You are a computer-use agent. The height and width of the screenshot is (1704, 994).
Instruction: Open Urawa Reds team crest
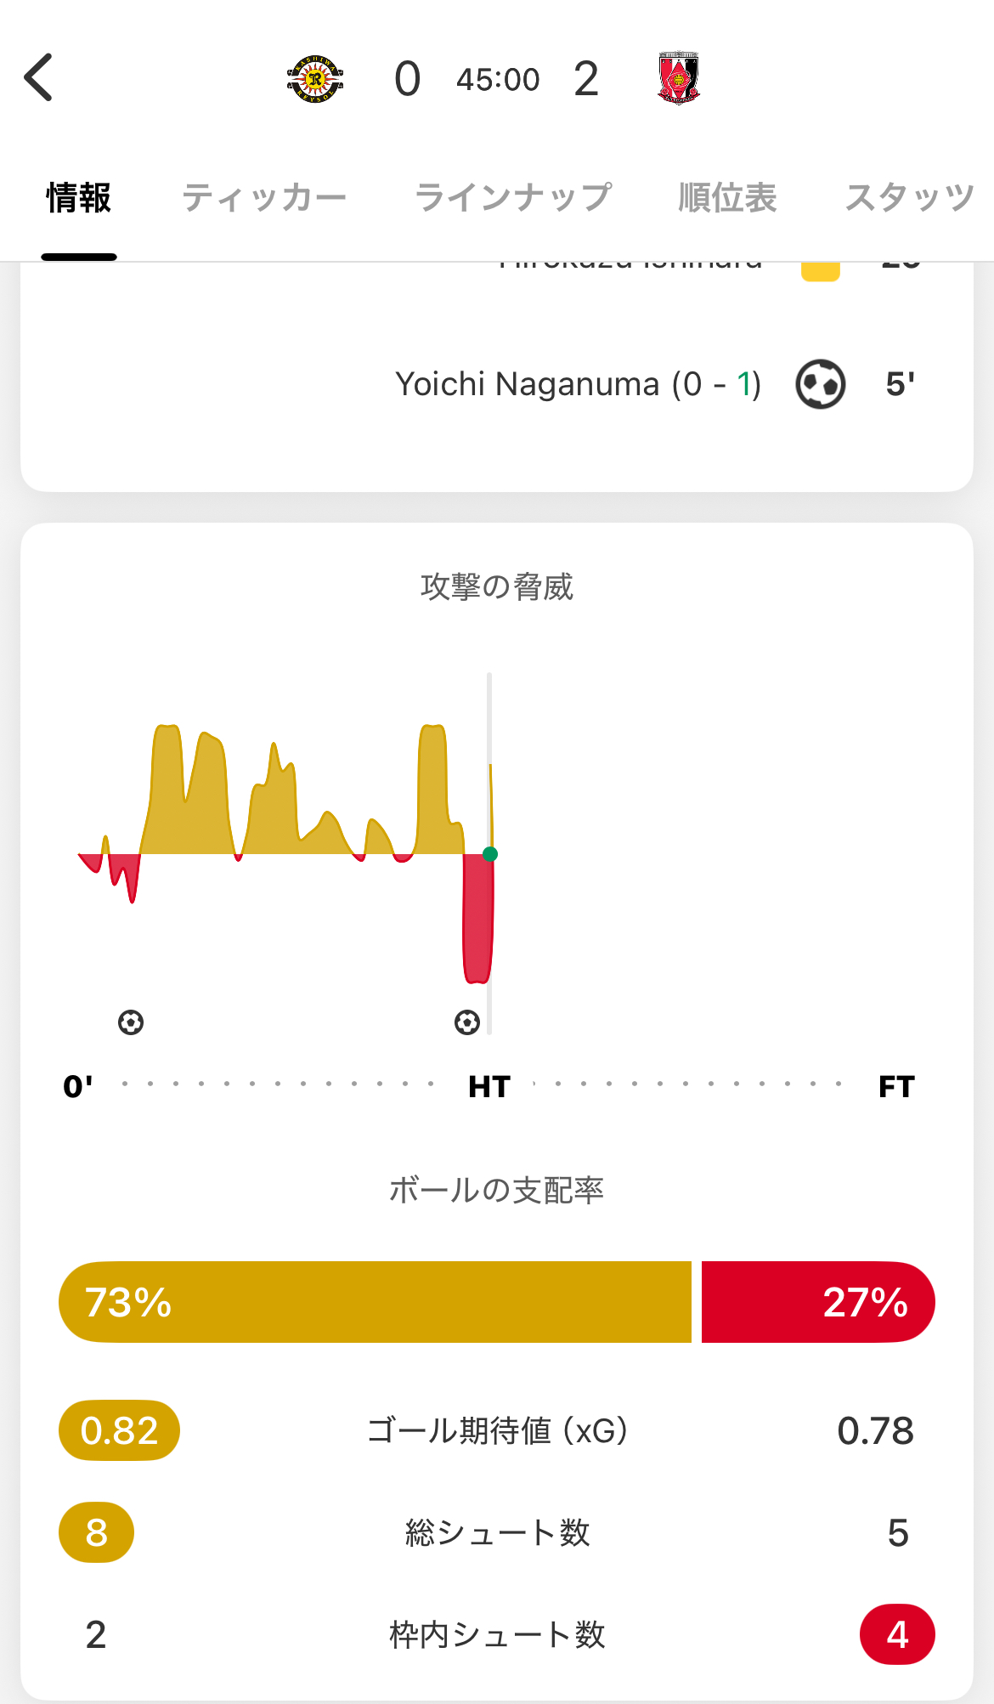[678, 78]
